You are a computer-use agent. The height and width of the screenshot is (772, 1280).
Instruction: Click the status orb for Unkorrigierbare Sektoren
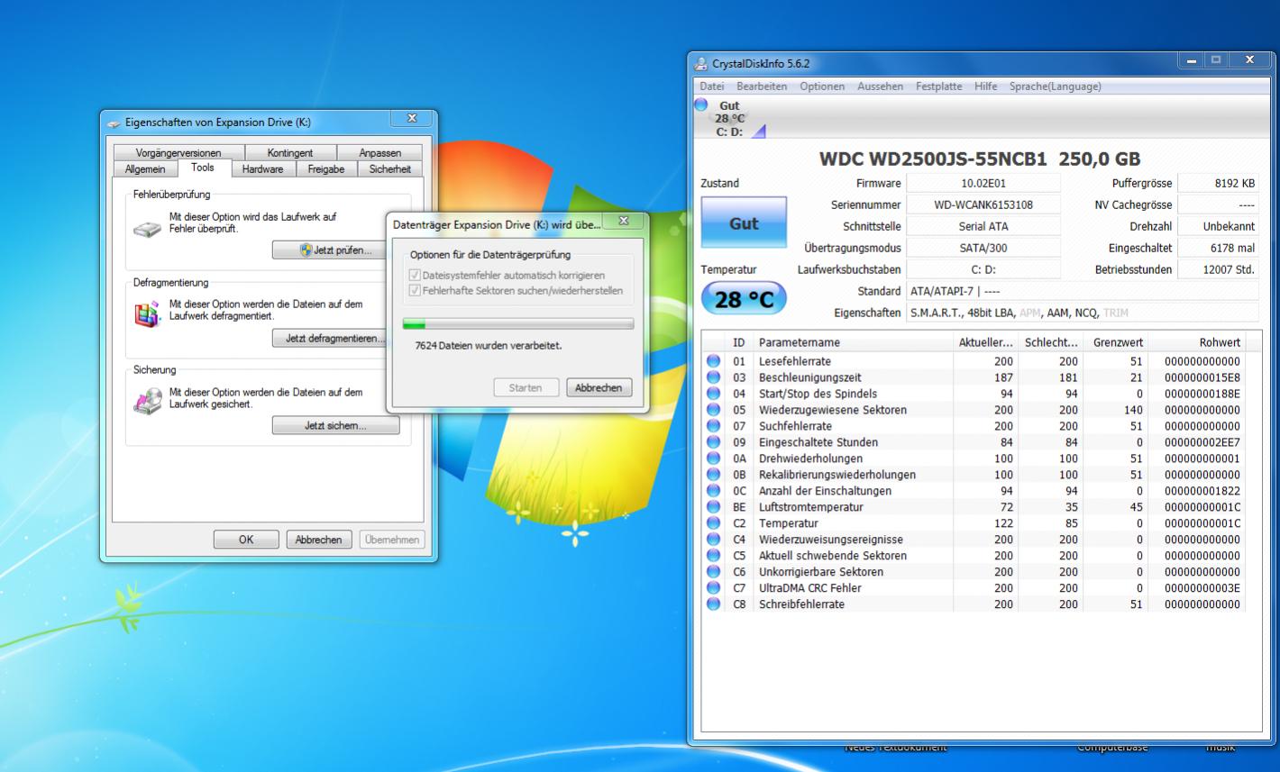714,572
